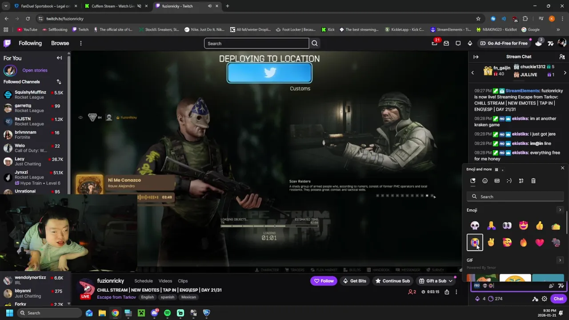Open the Clips link

[x=183, y=281]
